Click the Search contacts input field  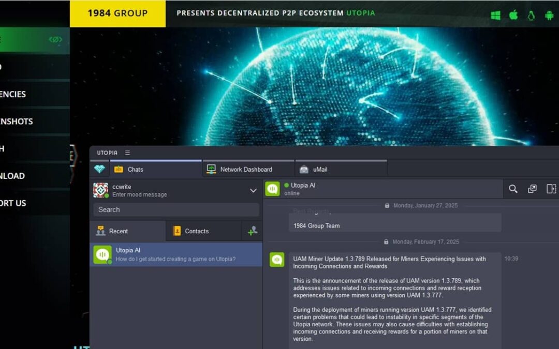pos(175,209)
